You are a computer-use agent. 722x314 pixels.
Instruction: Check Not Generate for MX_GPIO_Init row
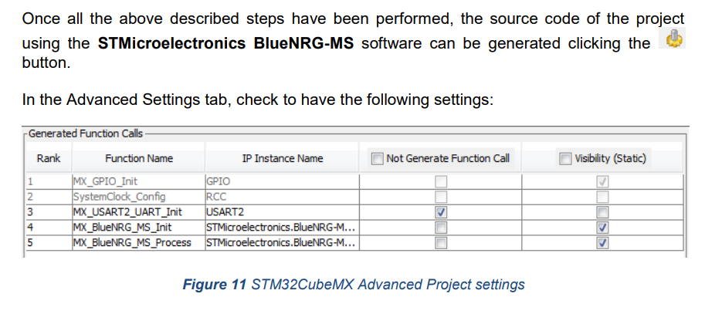point(441,182)
